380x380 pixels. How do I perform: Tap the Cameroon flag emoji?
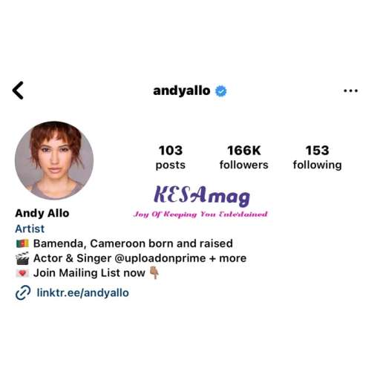click(x=22, y=243)
